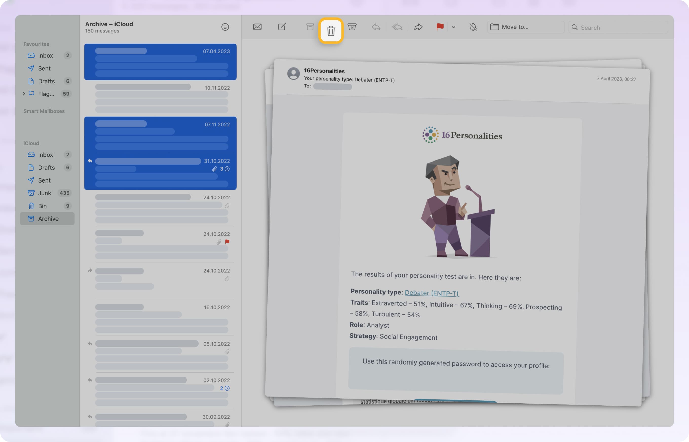Select message dated 16.10.2022
689x442 pixels.
[160, 317]
